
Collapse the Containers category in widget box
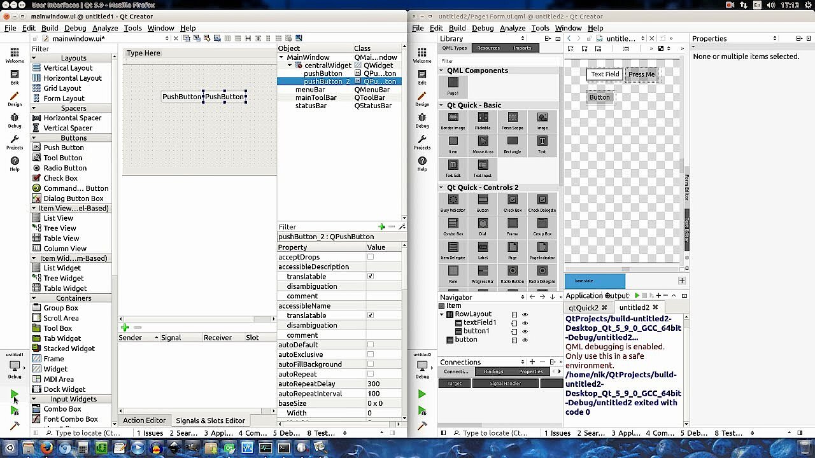click(x=34, y=298)
